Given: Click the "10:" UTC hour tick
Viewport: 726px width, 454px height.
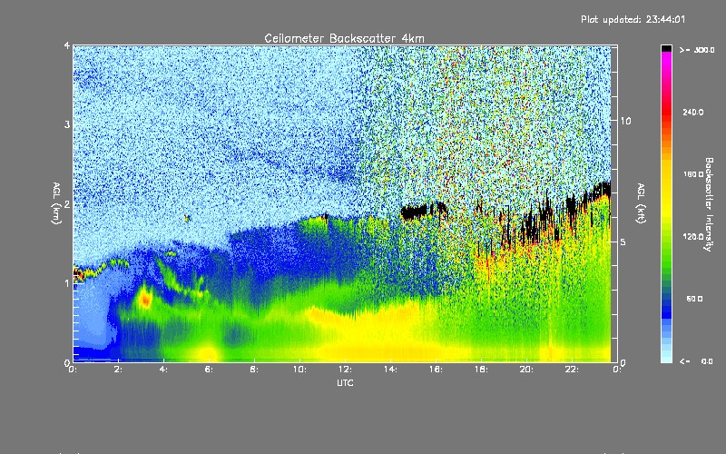Looking at the screenshot, I should click(299, 370).
